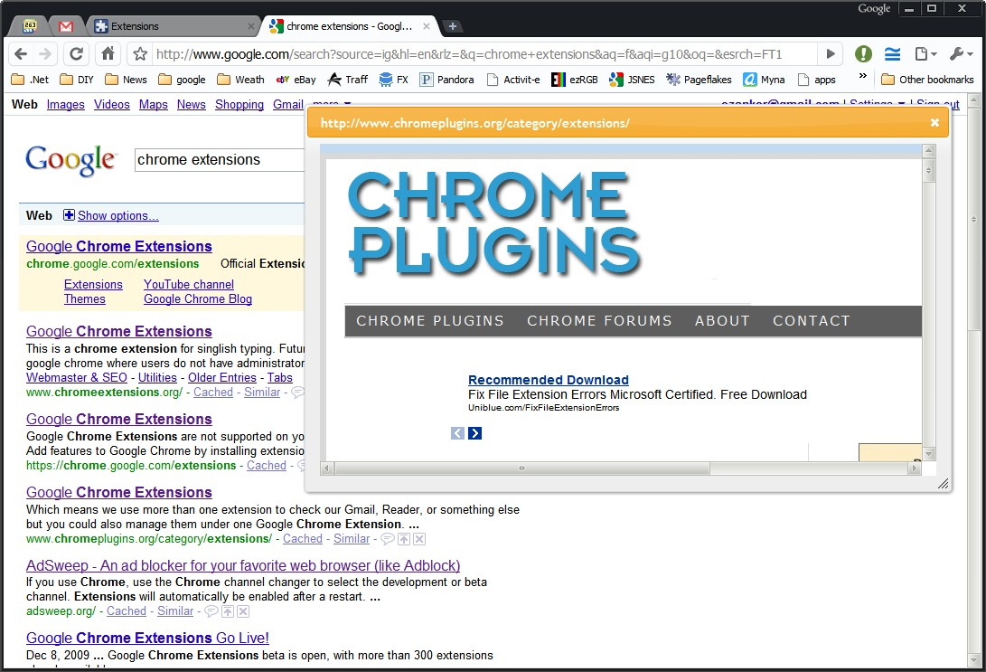Open Google Videos link
Screen dimensions: 986x672
pos(112,104)
